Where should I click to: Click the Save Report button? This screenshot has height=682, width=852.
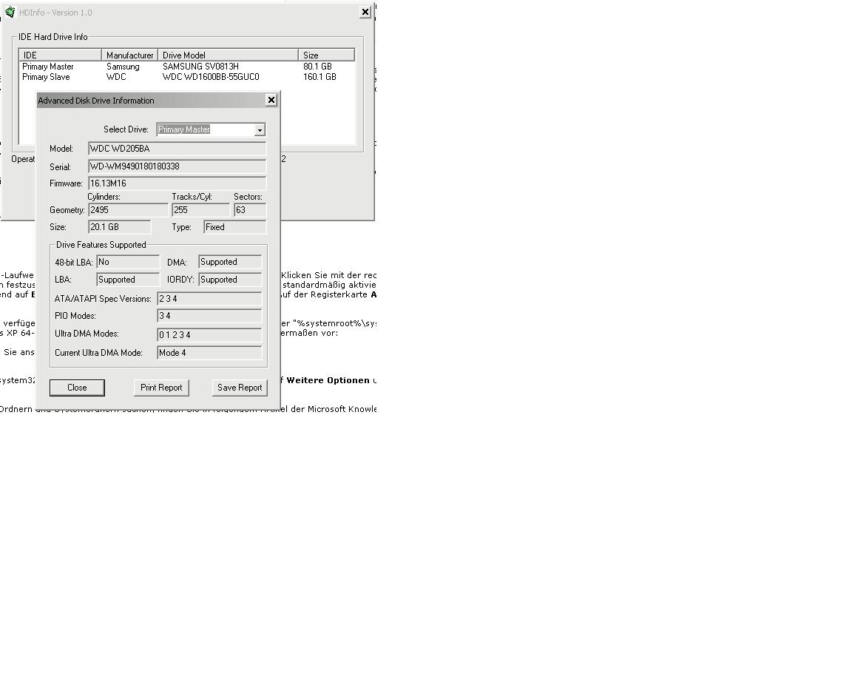tap(240, 388)
